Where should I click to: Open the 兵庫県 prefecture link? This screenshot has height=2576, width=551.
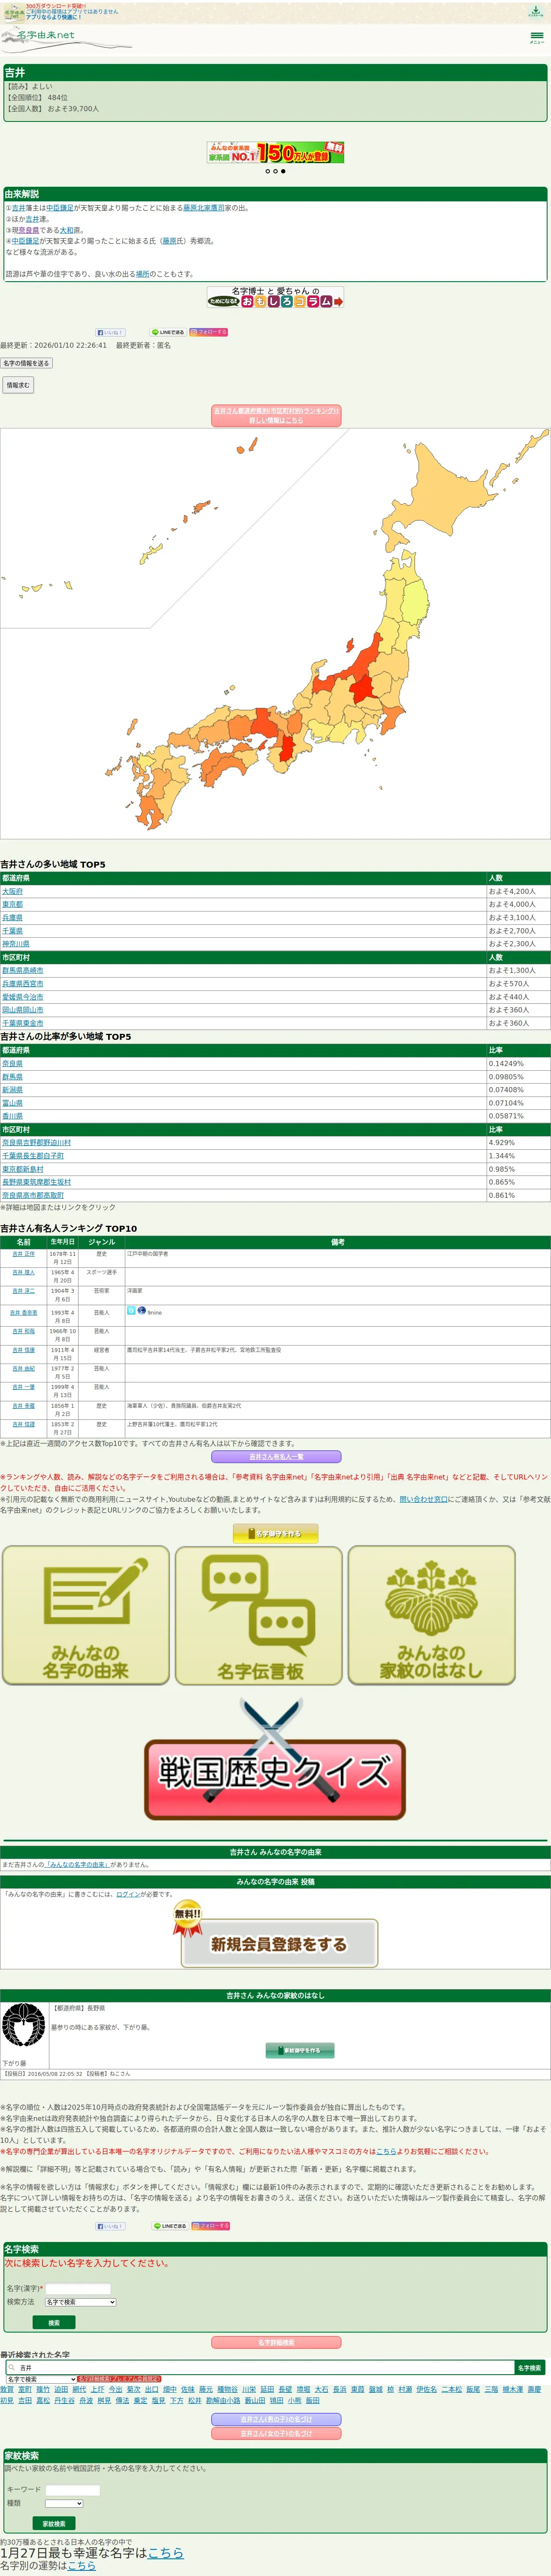click(12, 917)
